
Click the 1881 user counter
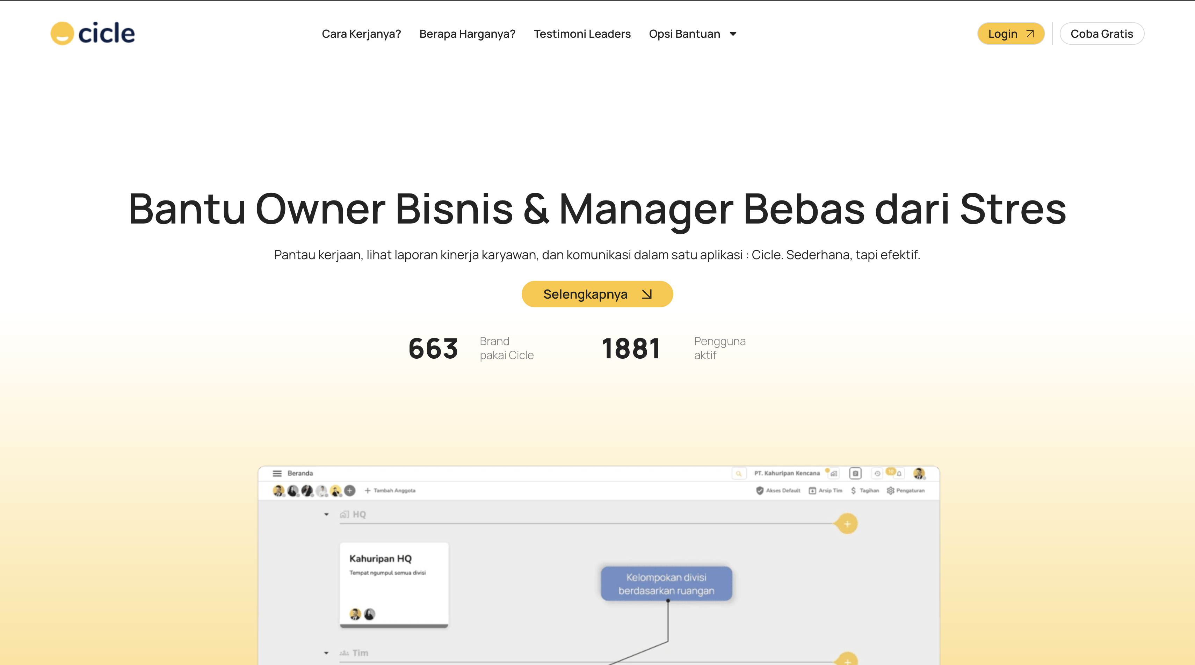[631, 348]
